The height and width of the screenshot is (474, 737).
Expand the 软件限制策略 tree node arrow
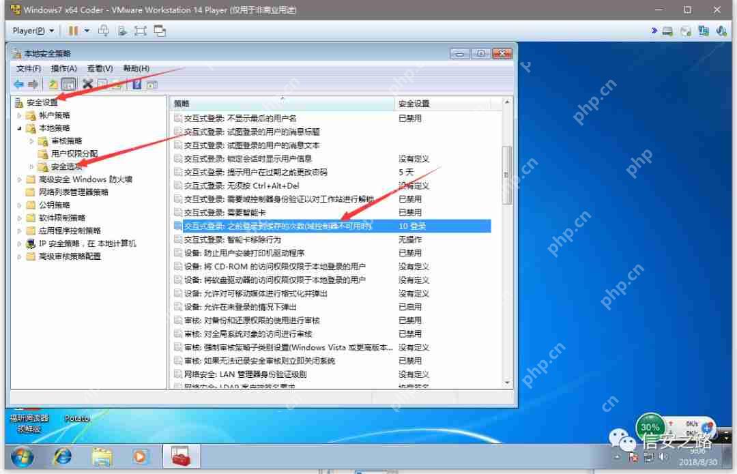coord(19,218)
